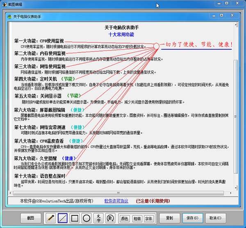
Task: Click the 撤 undo icon
Action: (x=110, y=218)
